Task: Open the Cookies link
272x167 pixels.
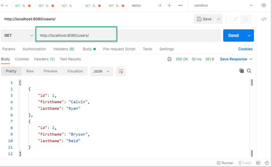Action: 245,49
